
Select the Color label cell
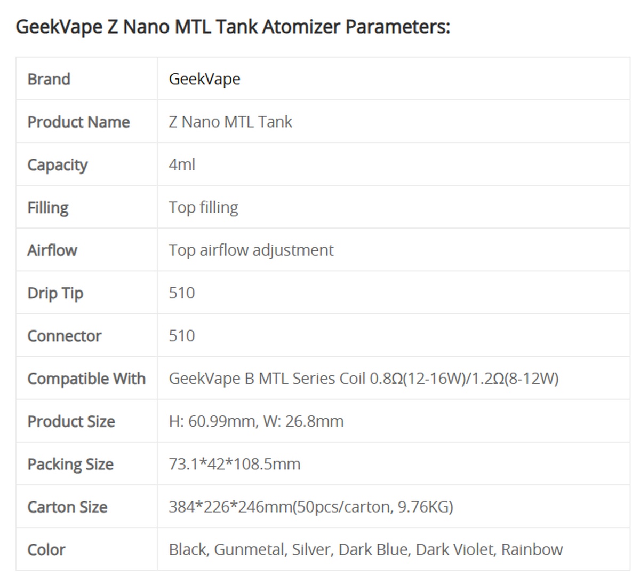pos(86,549)
